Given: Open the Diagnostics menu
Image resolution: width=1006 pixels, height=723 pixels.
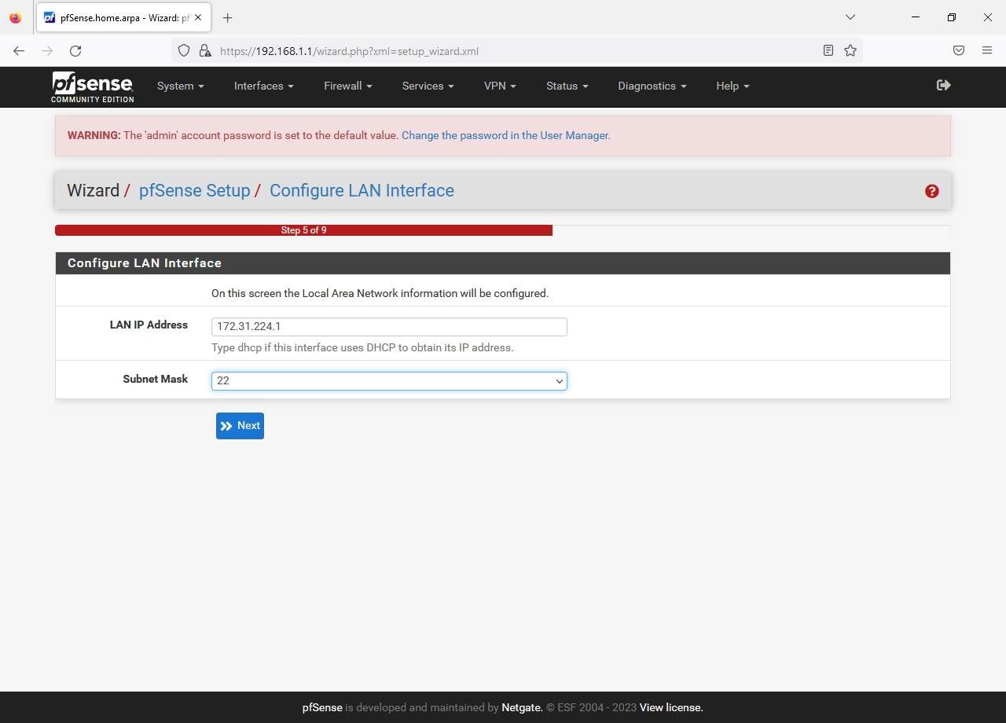Looking at the screenshot, I should [x=652, y=86].
